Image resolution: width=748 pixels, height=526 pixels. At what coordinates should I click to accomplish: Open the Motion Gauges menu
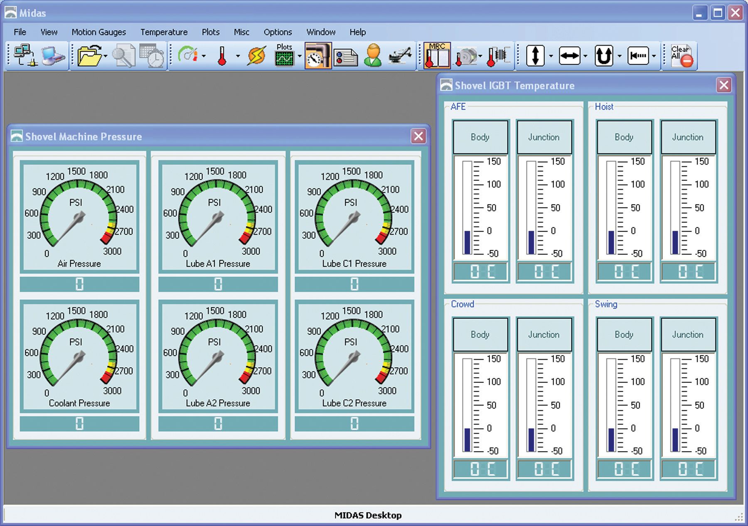(x=98, y=32)
